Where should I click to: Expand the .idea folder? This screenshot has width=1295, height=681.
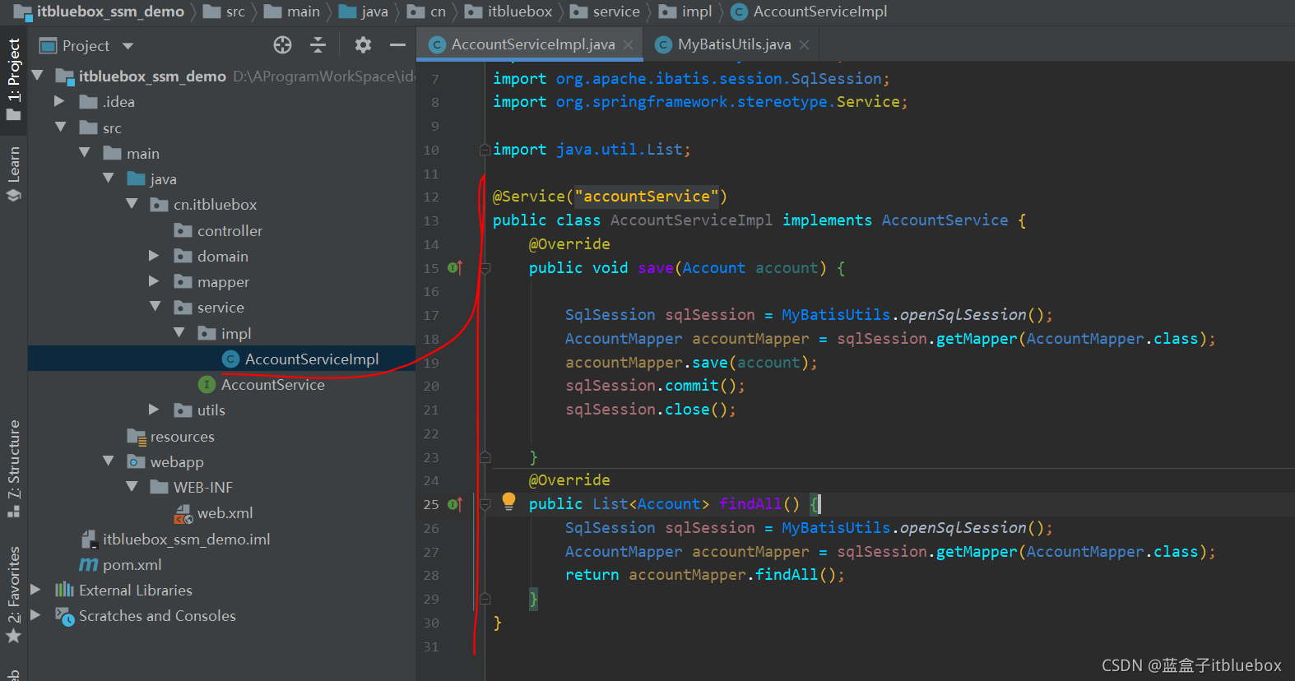(59, 101)
